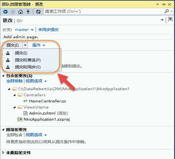Collapse the 排除的更改 section
The height and width of the screenshot is (159, 175).
pos(3,129)
